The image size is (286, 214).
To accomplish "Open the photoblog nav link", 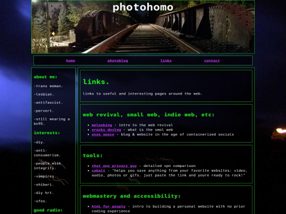I will 118,61.
